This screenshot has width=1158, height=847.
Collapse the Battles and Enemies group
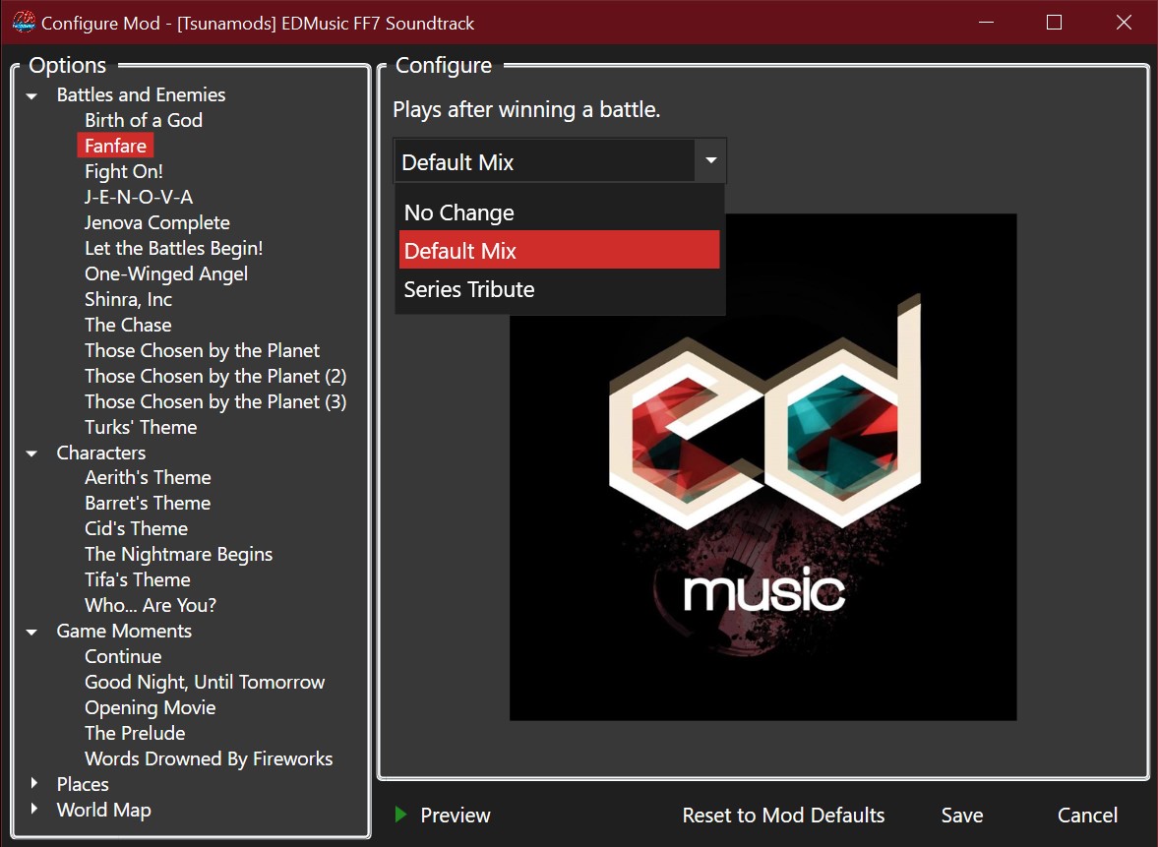[31, 96]
